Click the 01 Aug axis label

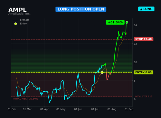[112, 109]
